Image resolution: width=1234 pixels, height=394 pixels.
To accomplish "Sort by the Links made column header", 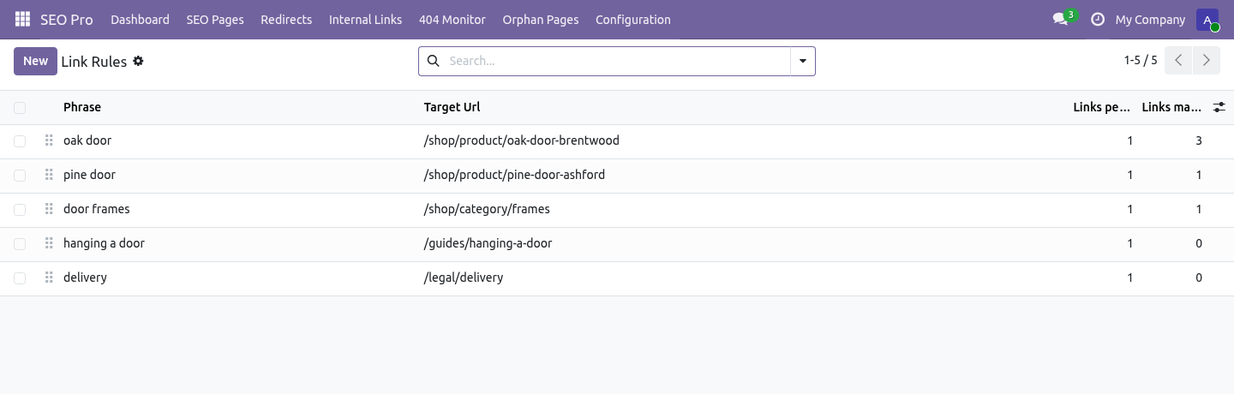I will pos(1171,107).
